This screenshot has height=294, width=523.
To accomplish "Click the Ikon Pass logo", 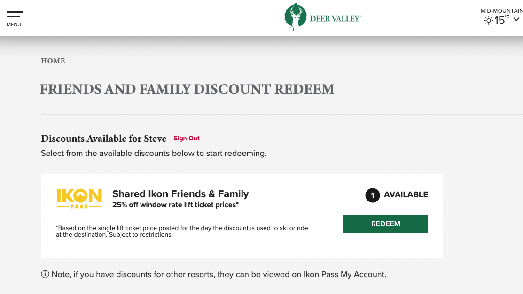I will pyautogui.click(x=79, y=198).
